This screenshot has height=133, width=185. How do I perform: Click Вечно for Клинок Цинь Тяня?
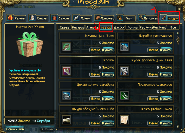pos(96,50)
